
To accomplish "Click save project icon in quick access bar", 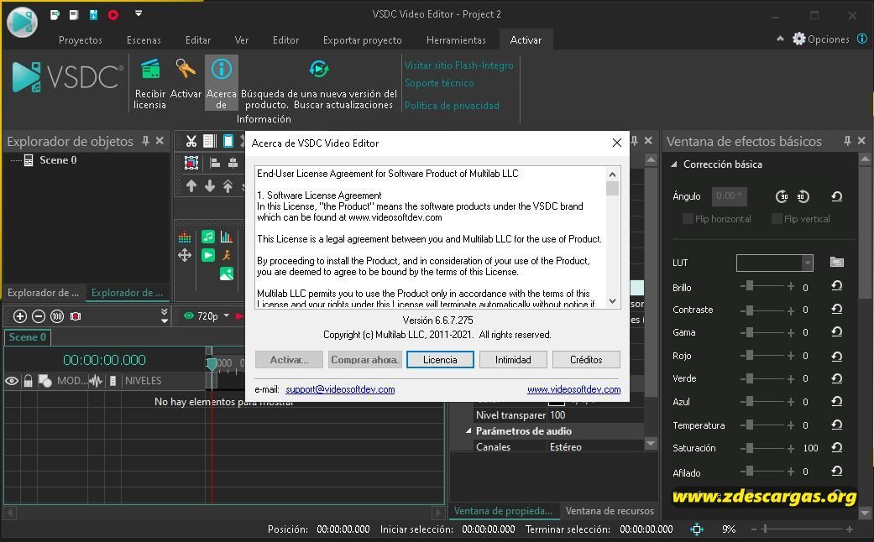I will pos(93,15).
